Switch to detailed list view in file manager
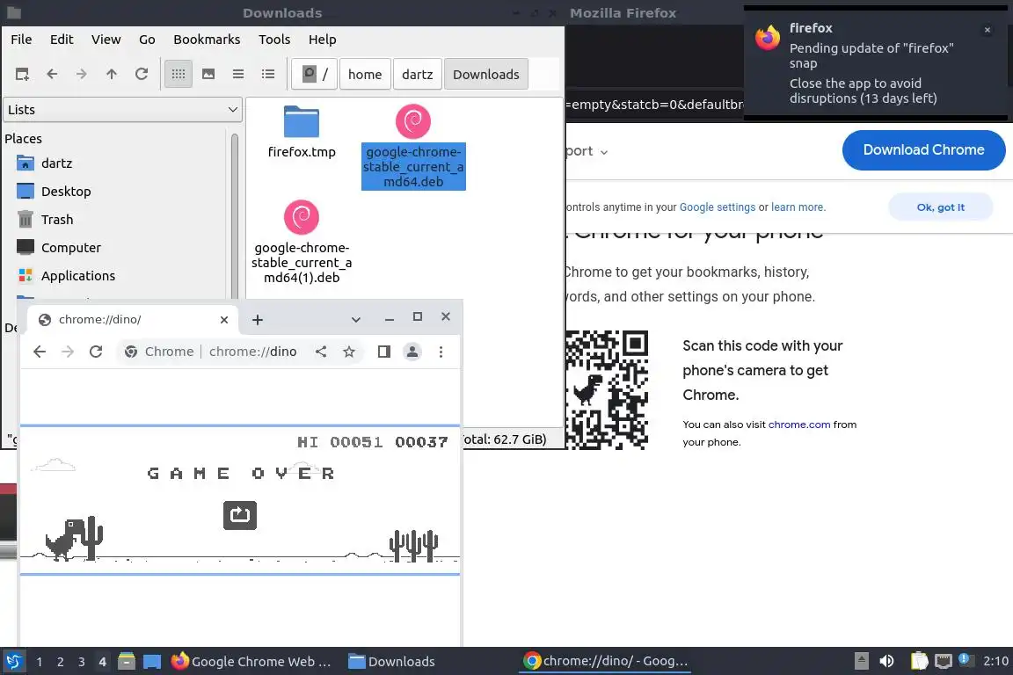The width and height of the screenshot is (1013, 675). point(268,75)
